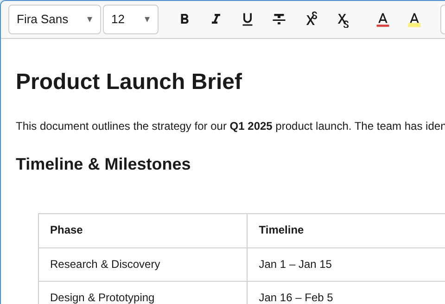Toggle bold formatting in the toolbar
The width and height of the screenshot is (445, 304).
tap(184, 19)
